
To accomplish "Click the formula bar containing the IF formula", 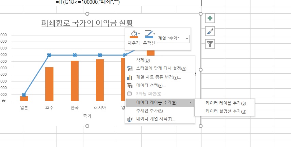I will click(x=99, y=3).
